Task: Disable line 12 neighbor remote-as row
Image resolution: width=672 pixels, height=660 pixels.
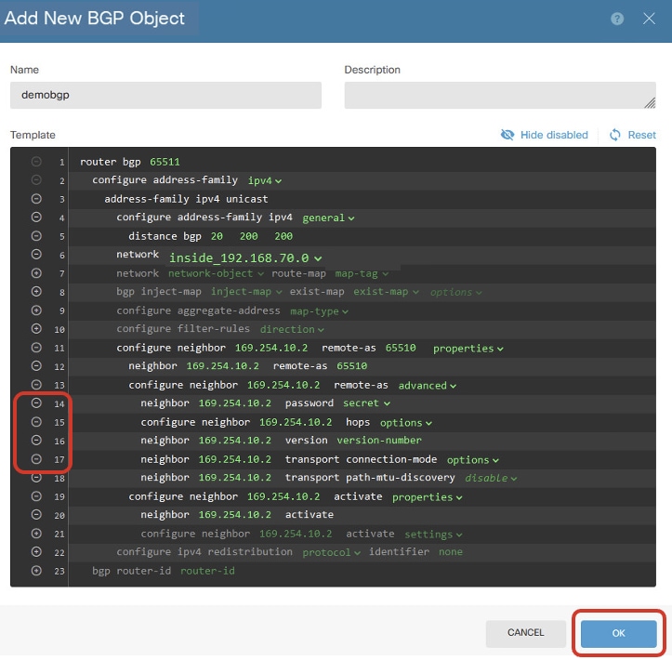Action: point(36,366)
